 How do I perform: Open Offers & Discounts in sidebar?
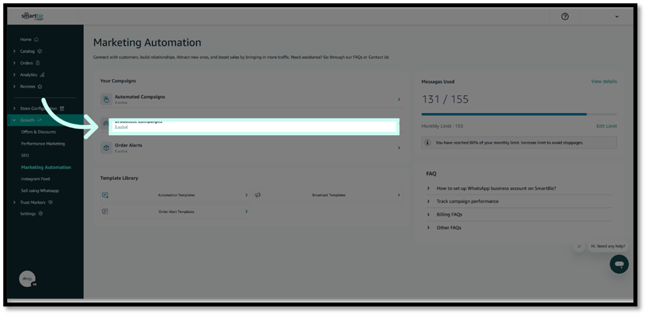[39, 132]
